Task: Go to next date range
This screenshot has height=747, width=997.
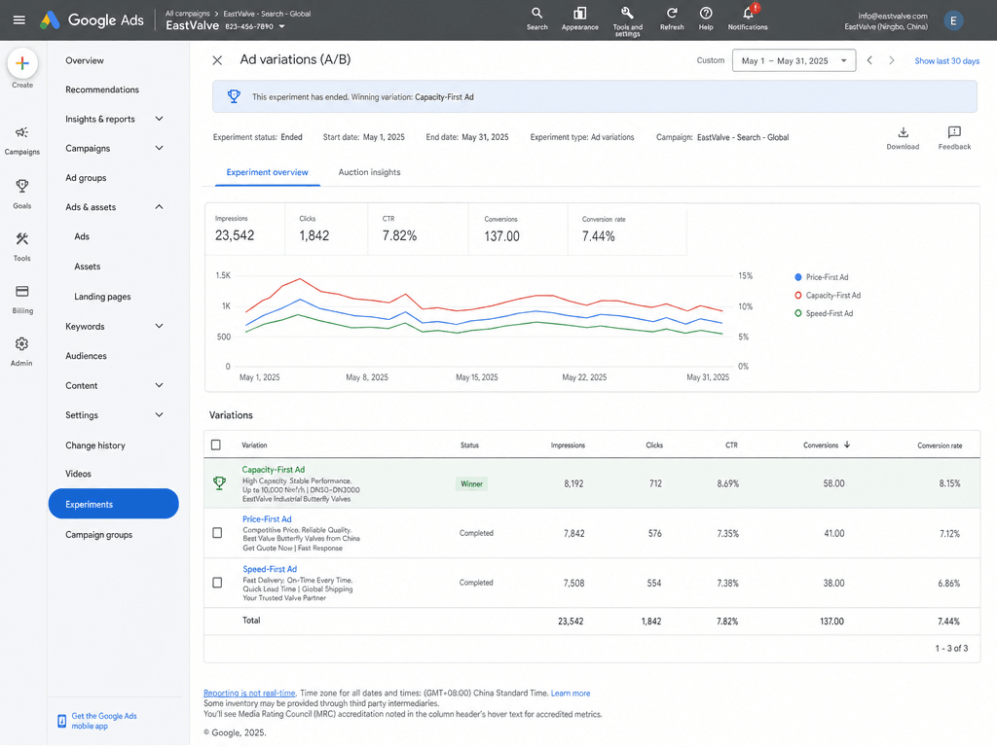Action: tap(892, 60)
